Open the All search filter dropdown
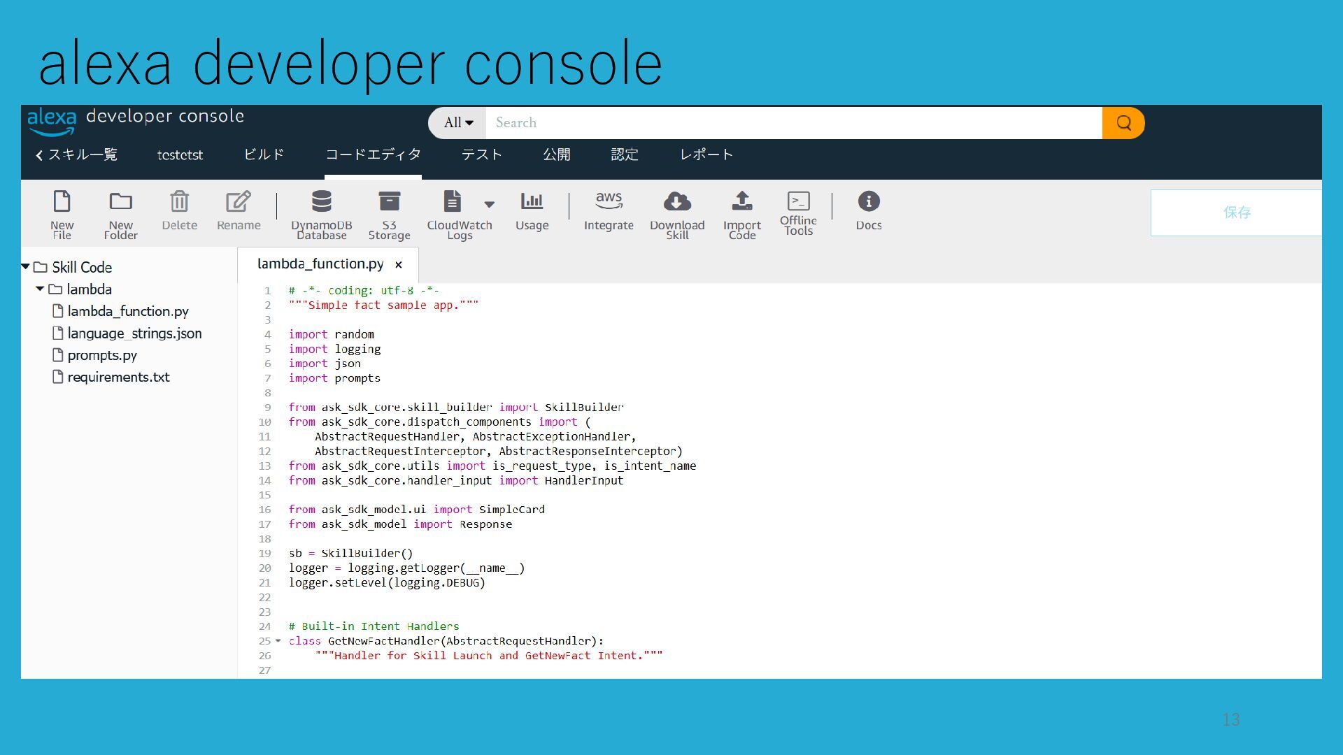Viewport: 1343px width, 755px height. coord(458,123)
